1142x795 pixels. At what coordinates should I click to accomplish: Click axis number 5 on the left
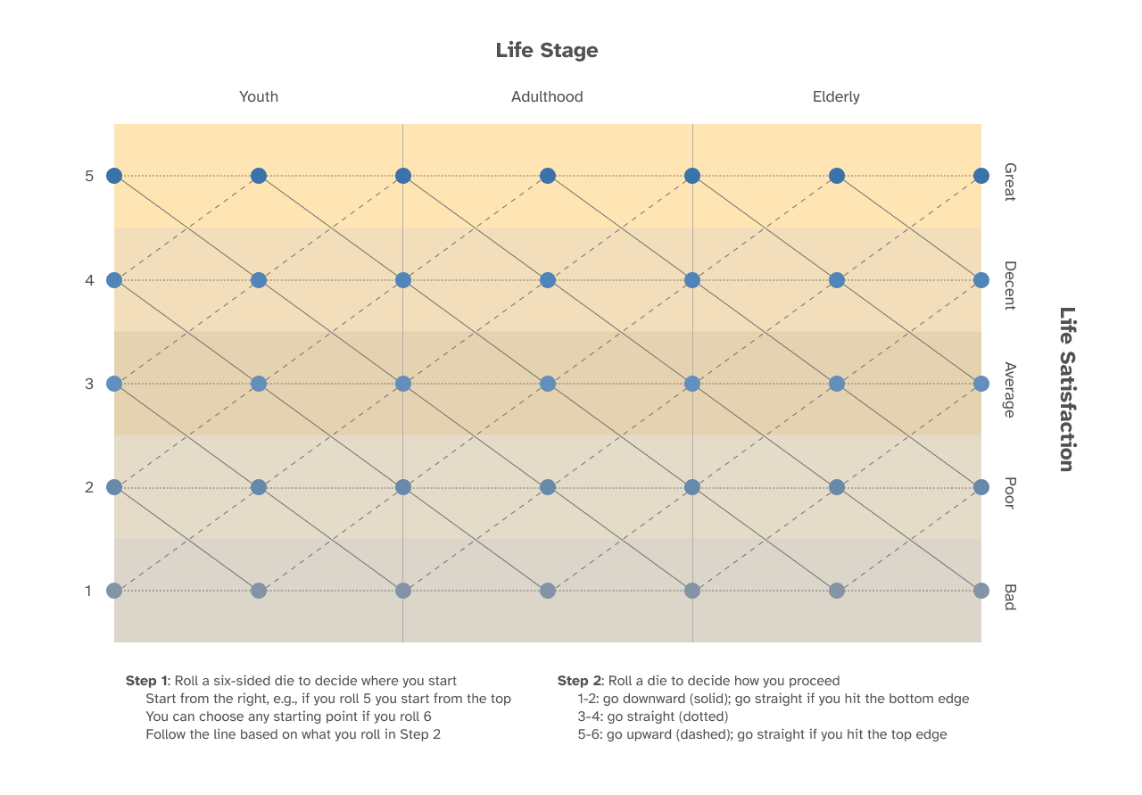pos(89,176)
